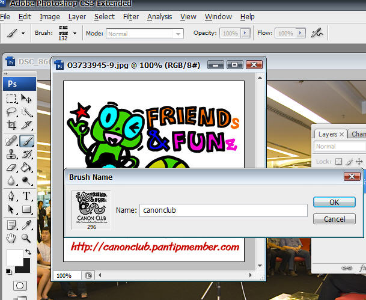
Task: Select the Healing Brush tool
Action: point(11,141)
